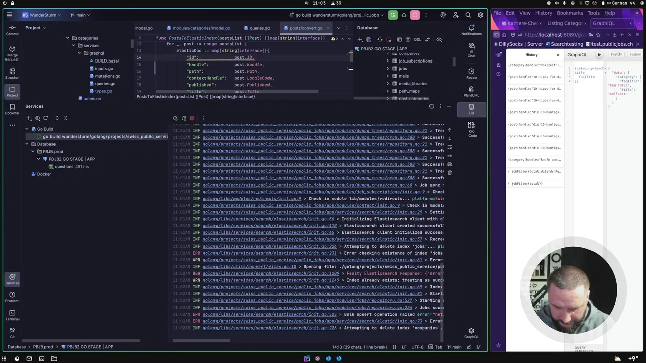Open the GraphQL tool window

471,333
